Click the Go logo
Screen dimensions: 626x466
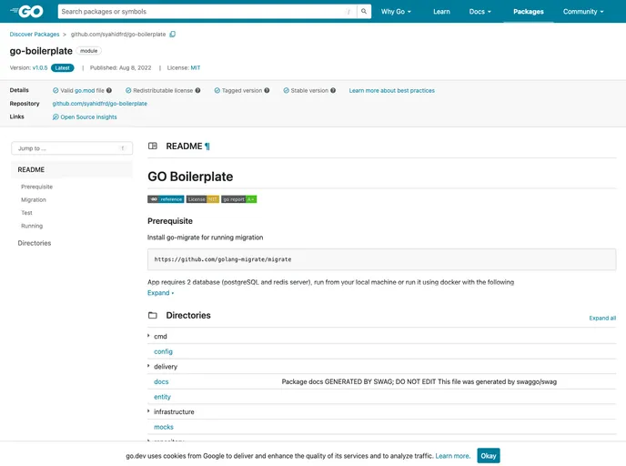(26, 11)
